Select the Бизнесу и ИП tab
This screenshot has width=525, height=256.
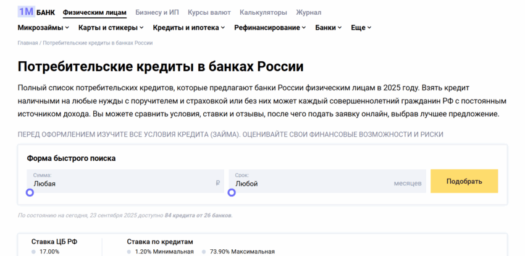coord(156,12)
